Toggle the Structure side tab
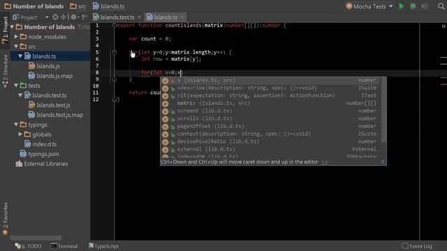This screenshot has height=251, width=447. click(x=5, y=70)
